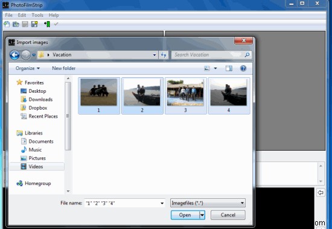Open the Tools menu in PhotoFilmStrip
The image size is (332, 229).
tap(37, 15)
